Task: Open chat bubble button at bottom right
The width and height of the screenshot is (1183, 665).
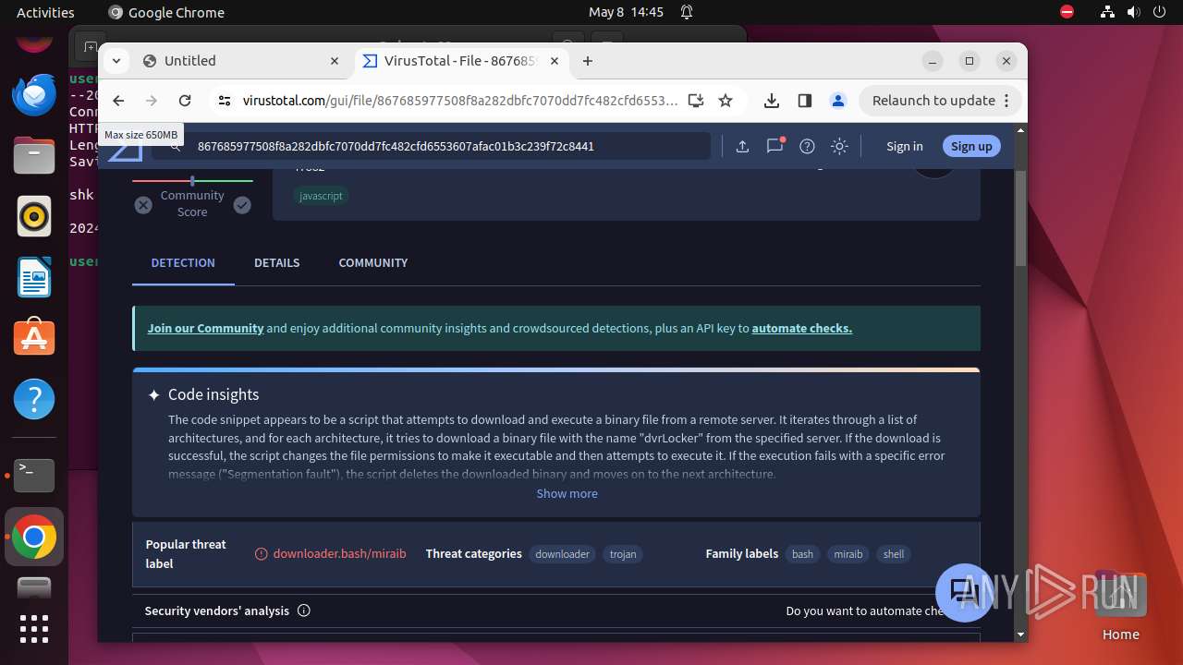Action: tap(964, 592)
